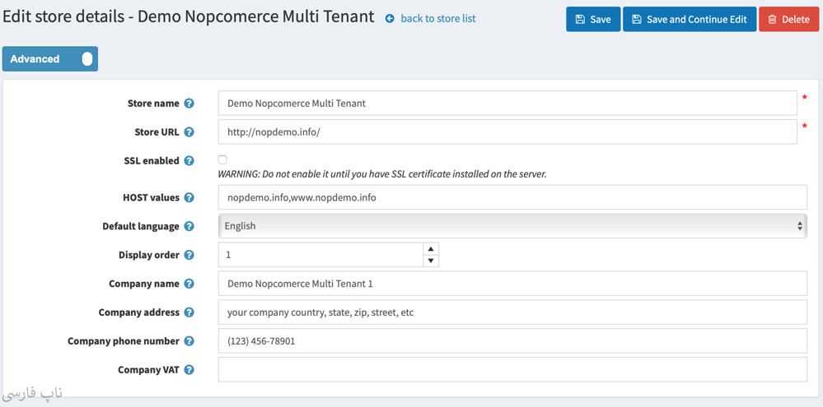Click the help icon beside Company VAT
823x407 pixels.
(x=189, y=370)
